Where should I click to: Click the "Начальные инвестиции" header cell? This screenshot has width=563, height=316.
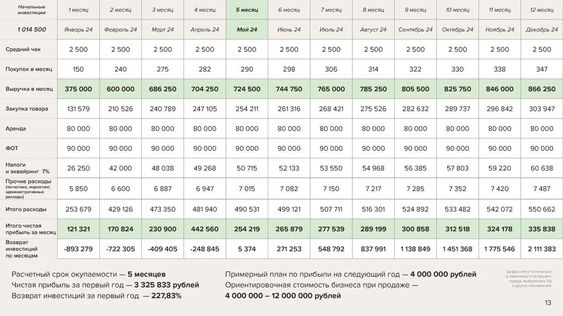(31, 10)
